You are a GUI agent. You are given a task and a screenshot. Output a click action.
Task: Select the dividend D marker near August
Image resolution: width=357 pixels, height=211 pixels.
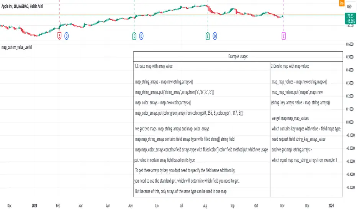point(215,36)
